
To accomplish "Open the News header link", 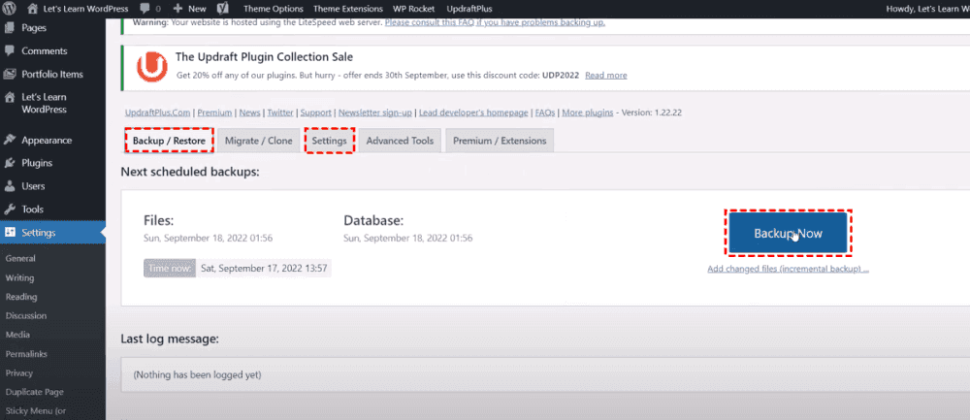I will pos(250,113).
